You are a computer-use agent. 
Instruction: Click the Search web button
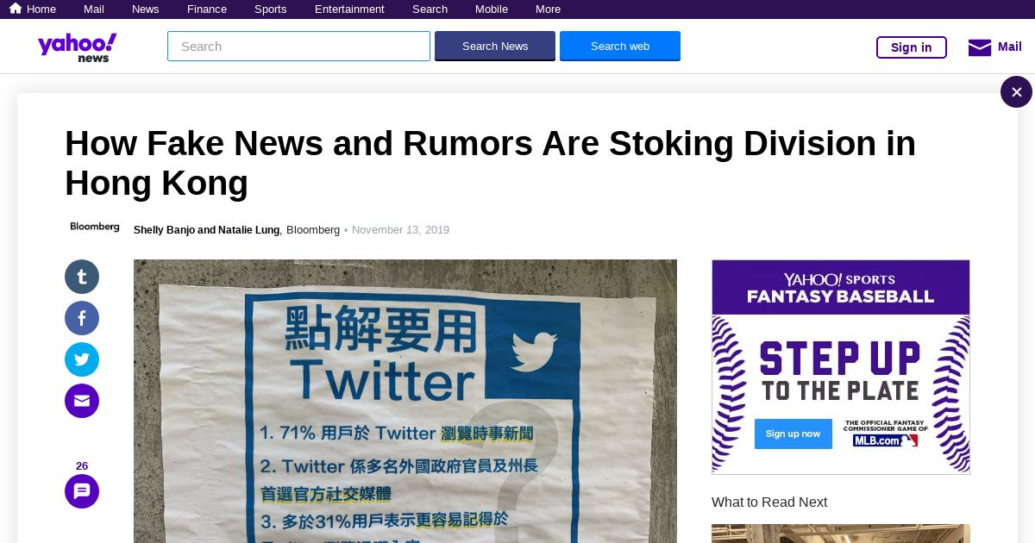pos(620,47)
